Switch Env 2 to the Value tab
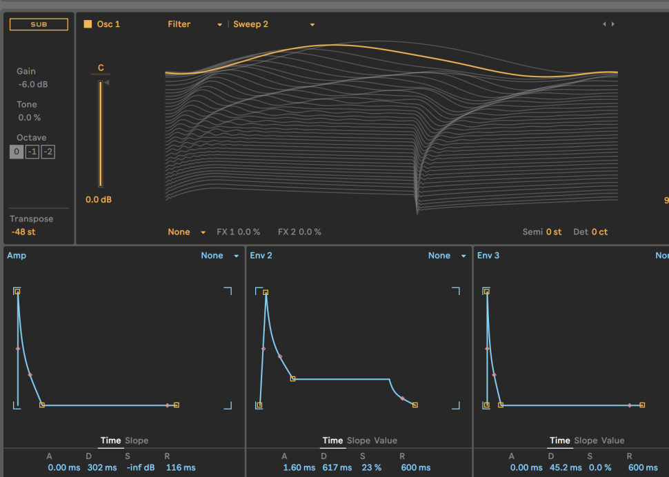This screenshot has width=669, height=477. [x=386, y=440]
